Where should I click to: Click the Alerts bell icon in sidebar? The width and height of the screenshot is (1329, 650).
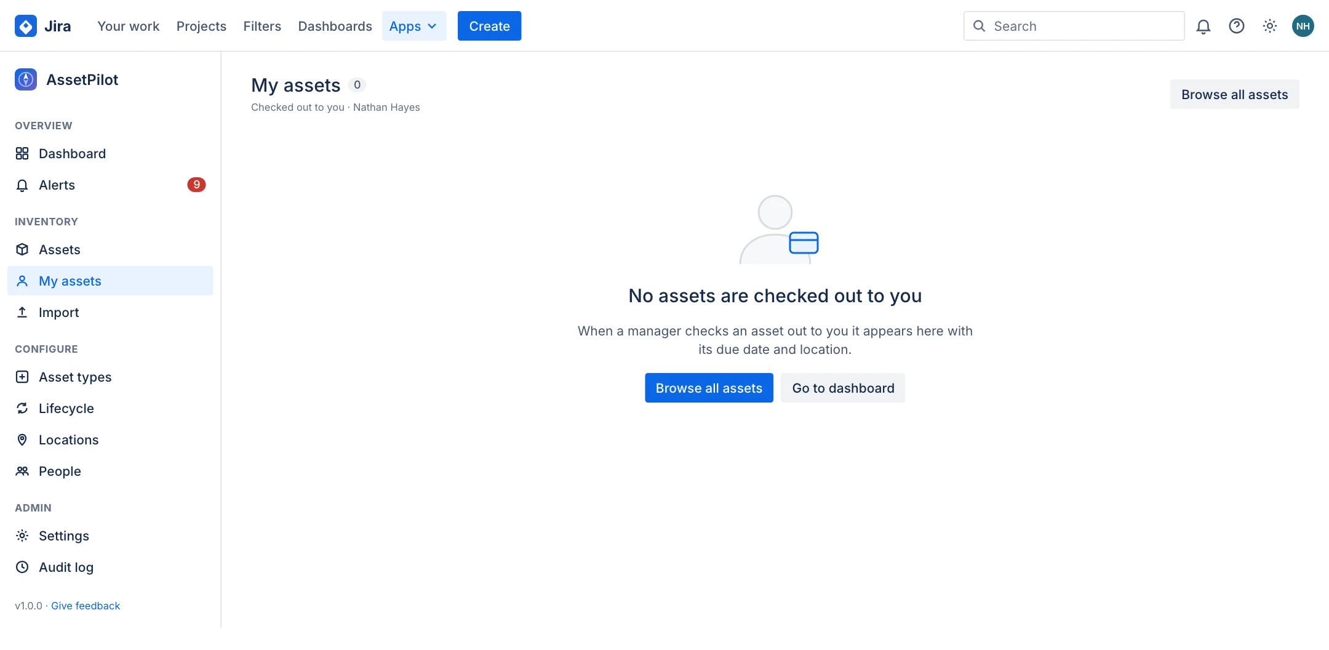coord(22,185)
